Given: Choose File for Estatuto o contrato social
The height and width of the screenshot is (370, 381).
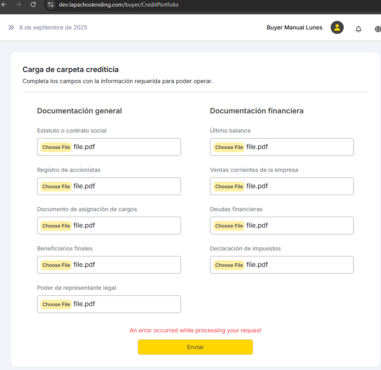Looking at the screenshot, I should tap(56, 147).
